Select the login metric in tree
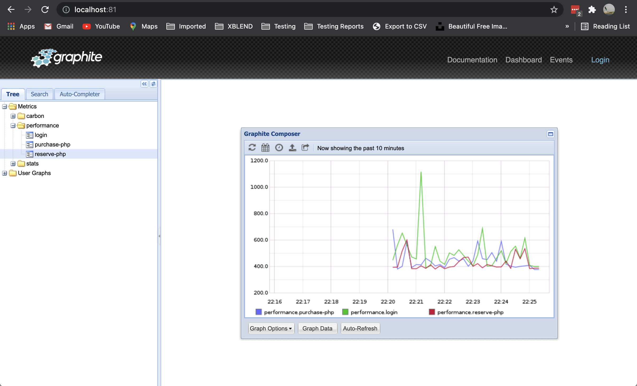This screenshot has height=386, width=637. click(41, 135)
